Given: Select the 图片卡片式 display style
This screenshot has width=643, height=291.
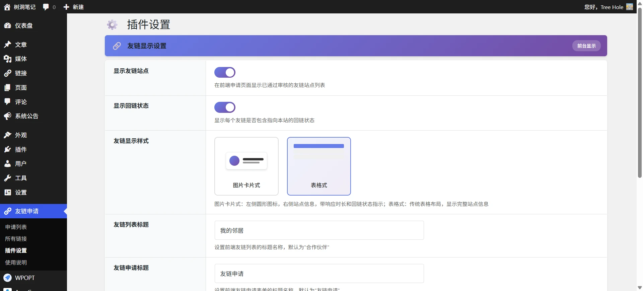Looking at the screenshot, I should pos(246,166).
